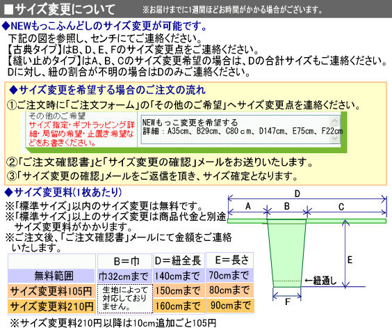
Task: Click the header title サイズ変更について
Action: click(x=60, y=9)
